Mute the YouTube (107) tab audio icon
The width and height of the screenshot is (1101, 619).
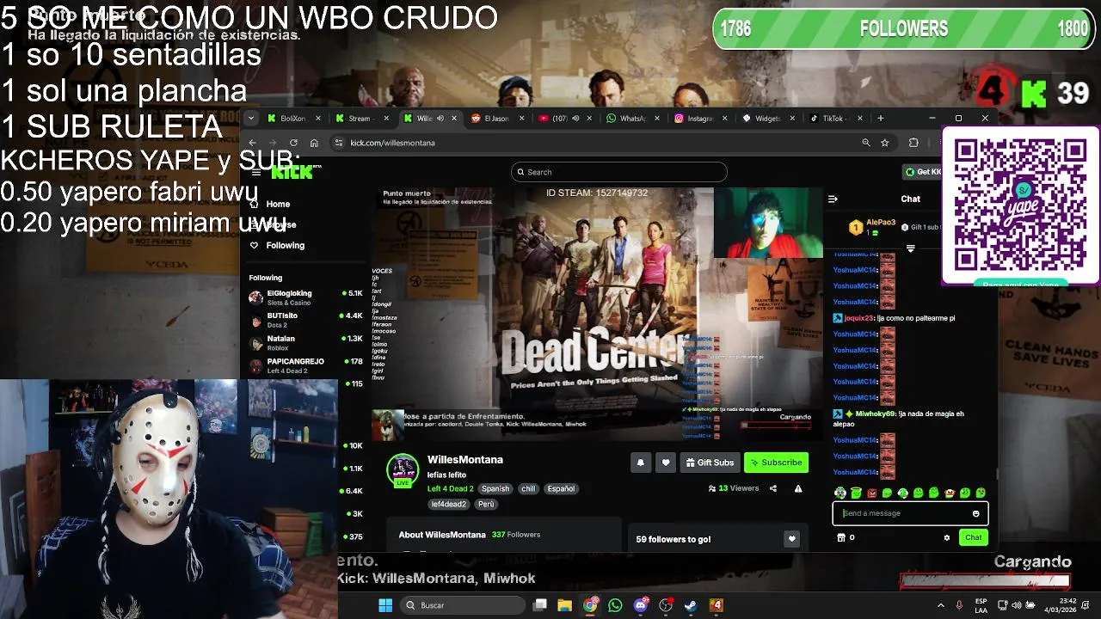575,119
